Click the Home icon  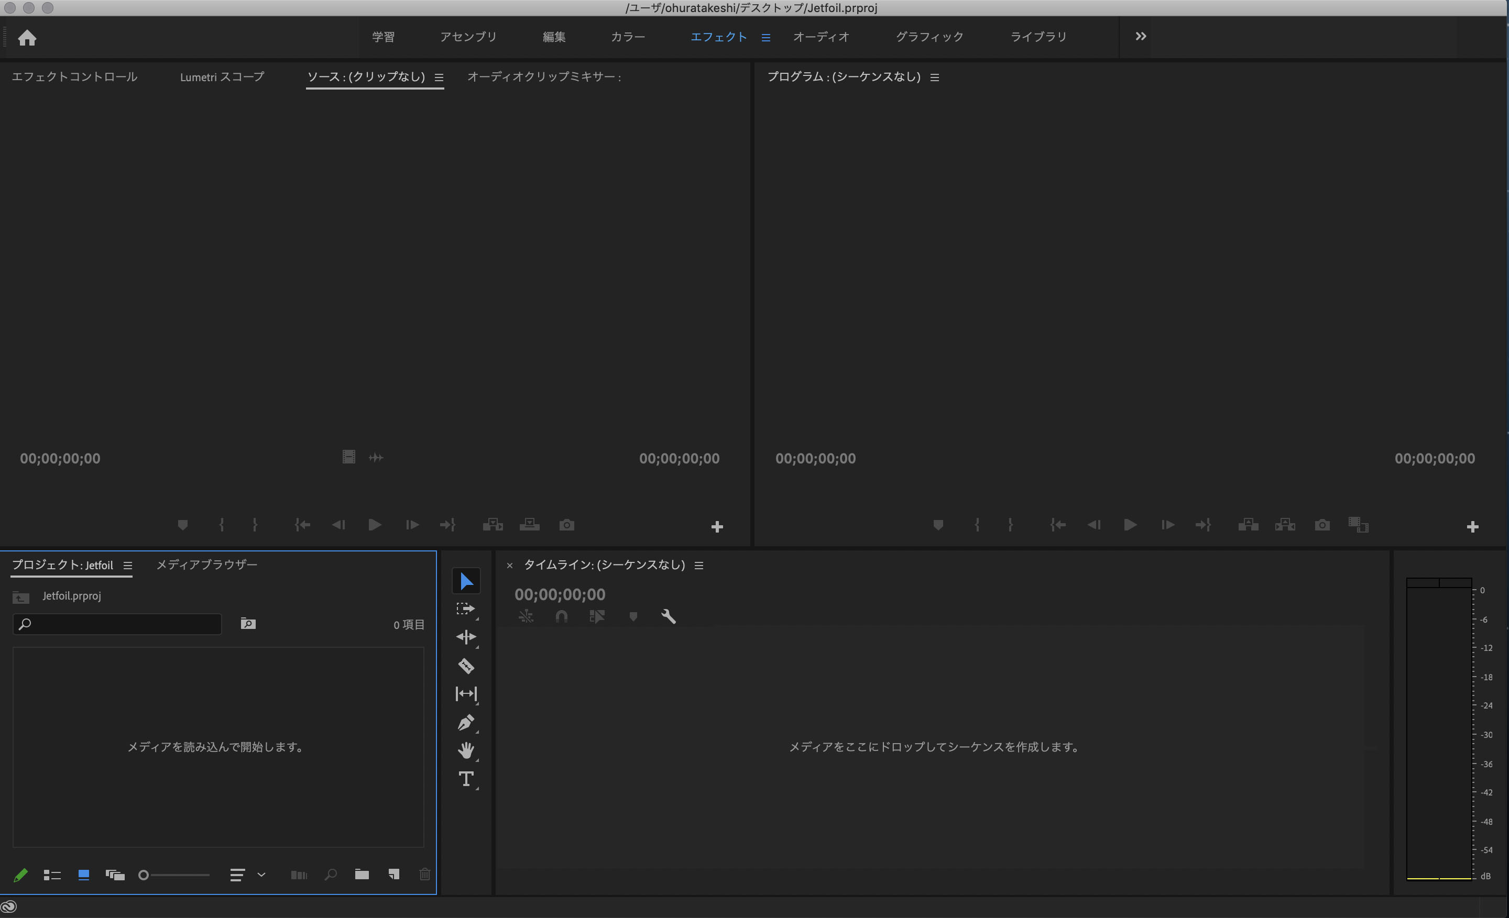(x=27, y=38)
